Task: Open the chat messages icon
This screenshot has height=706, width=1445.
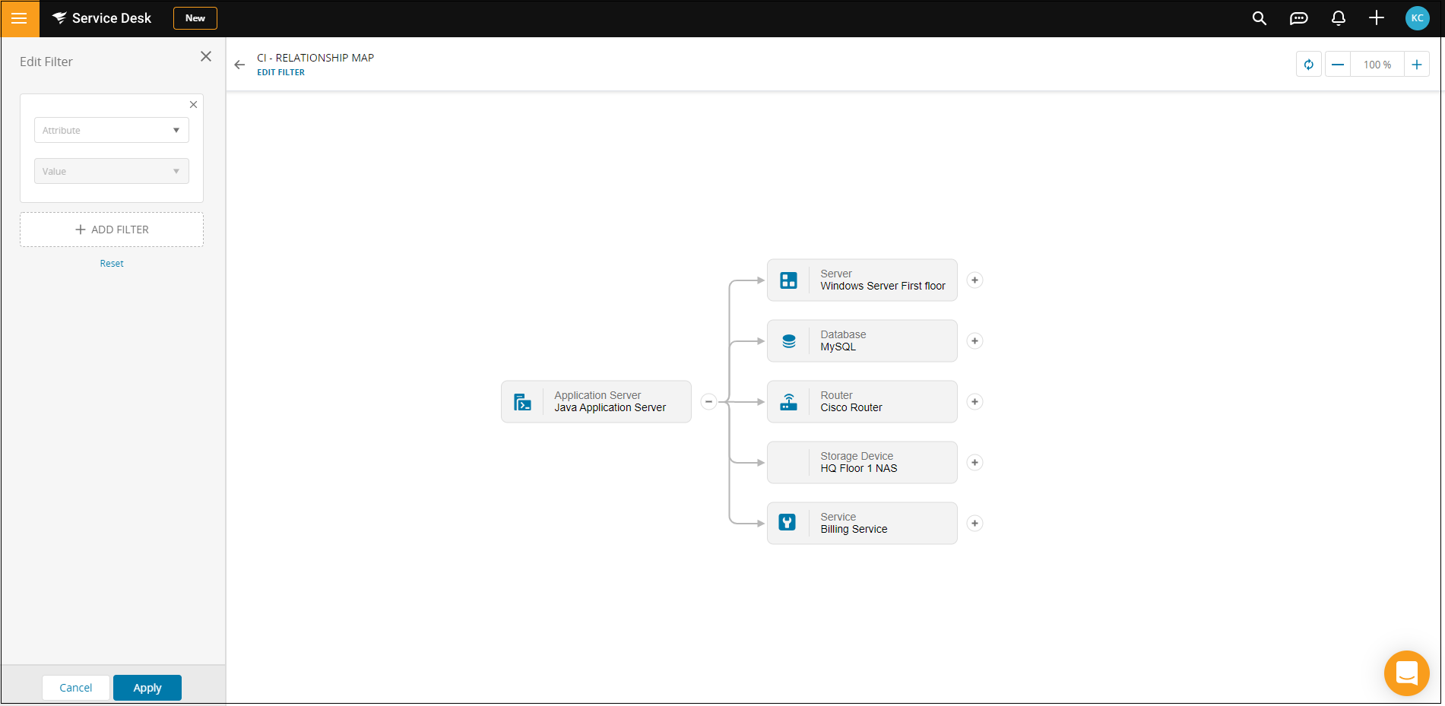Action: tap(1298, 18)
